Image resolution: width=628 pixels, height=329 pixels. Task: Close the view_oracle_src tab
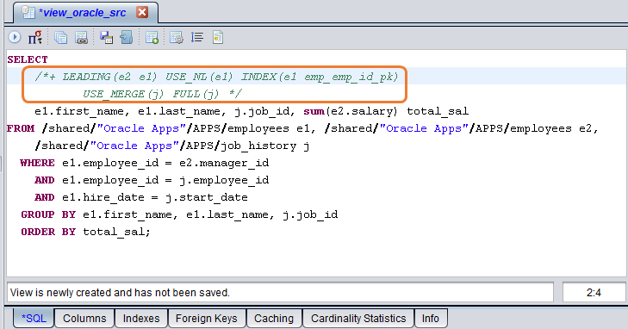point(142,12)
